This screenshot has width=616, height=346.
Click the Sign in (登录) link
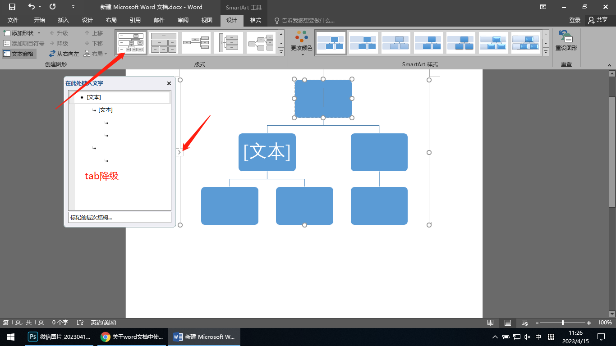click(x=575, y=20)
